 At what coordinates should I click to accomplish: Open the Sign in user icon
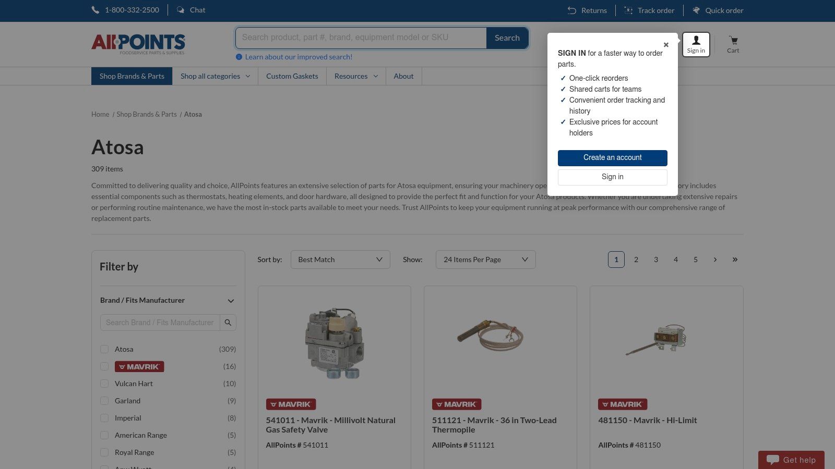(x=696, y=41)
